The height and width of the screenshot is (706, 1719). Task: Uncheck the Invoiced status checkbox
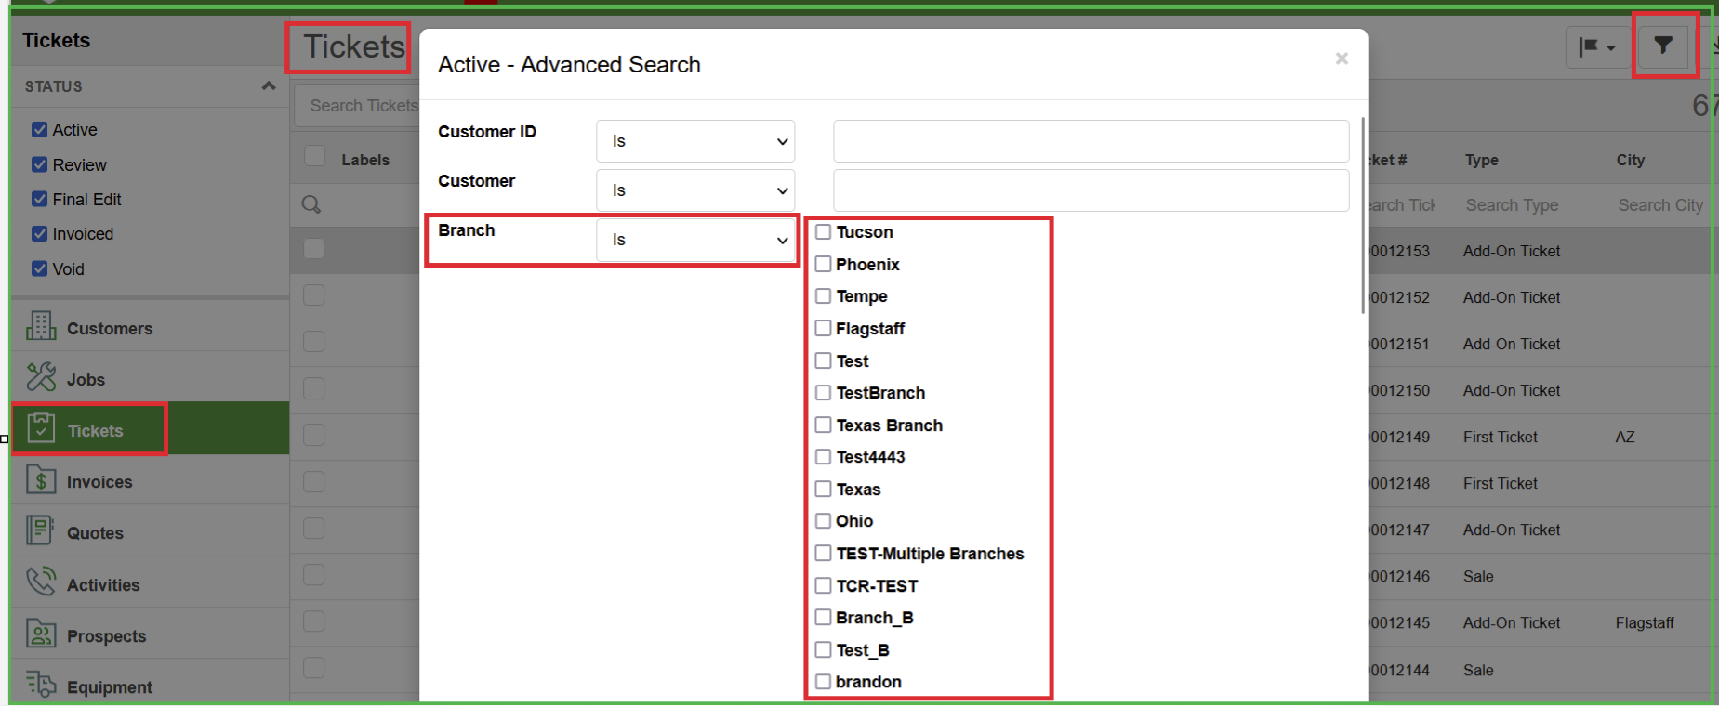39,234
